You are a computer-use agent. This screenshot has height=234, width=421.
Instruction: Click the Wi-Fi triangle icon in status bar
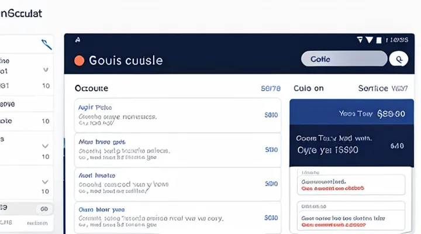(360, 40)
